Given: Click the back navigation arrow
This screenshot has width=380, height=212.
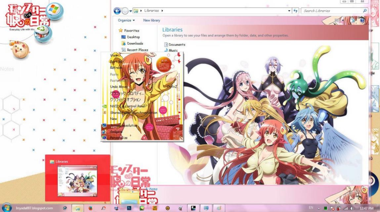Looking at the screenshot, I should [117, 10].
